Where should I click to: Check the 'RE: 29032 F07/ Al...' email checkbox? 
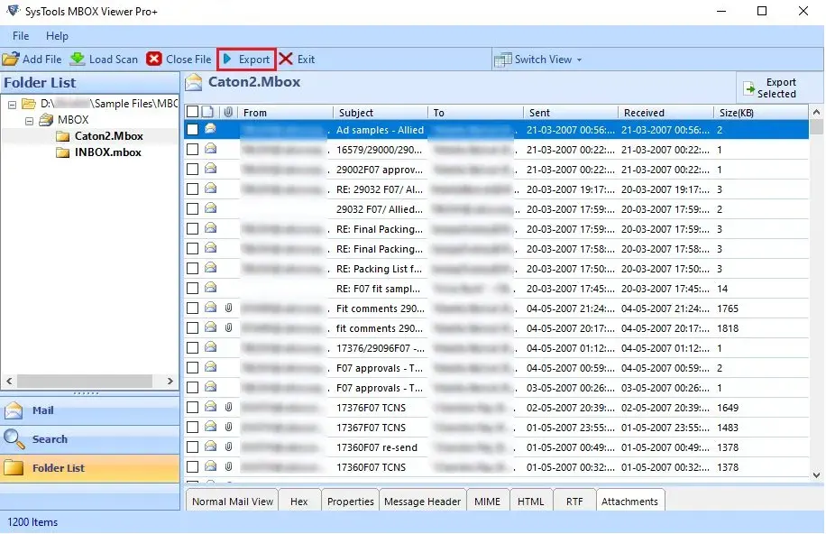click(192, 189)
